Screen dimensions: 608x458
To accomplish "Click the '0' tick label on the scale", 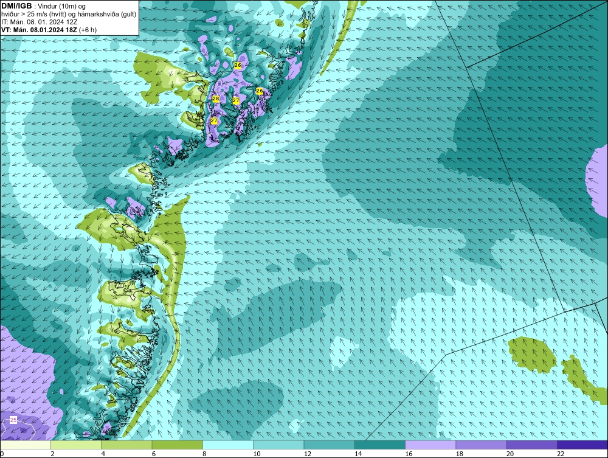I will tap(2, 454).
